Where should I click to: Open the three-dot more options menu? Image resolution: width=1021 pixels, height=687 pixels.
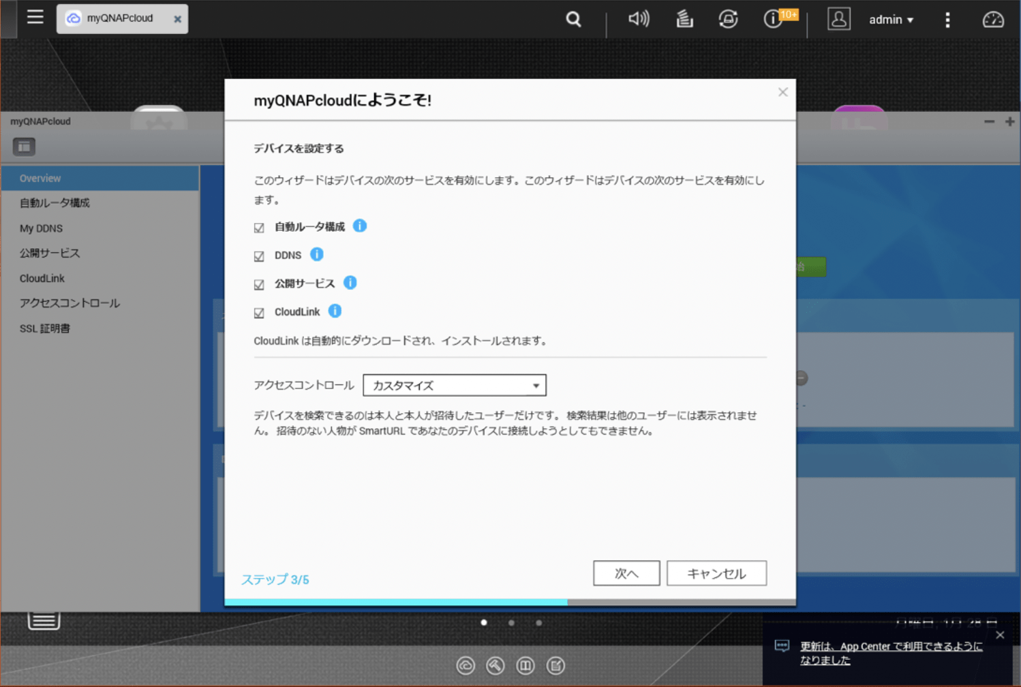947,20
